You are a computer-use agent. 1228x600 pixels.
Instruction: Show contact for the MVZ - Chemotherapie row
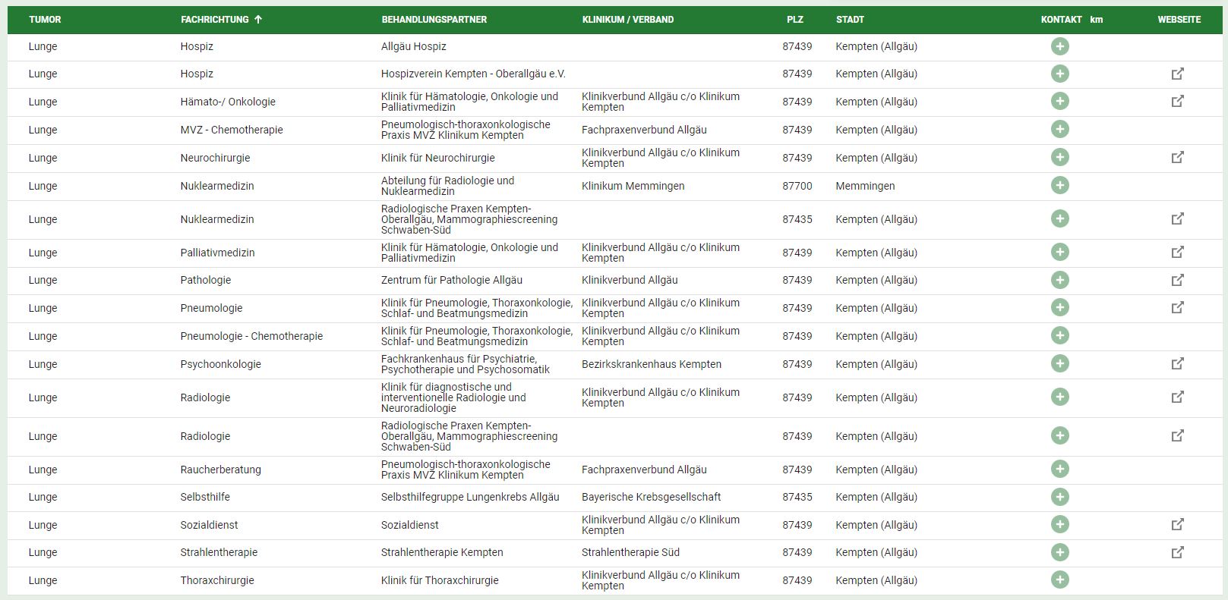[1059, 129]
